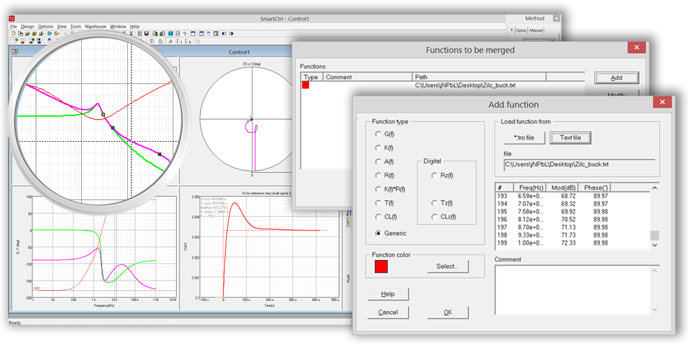Click the New file toolbar icon
Screen dimensions: 688x344
[x=14, y=33]
